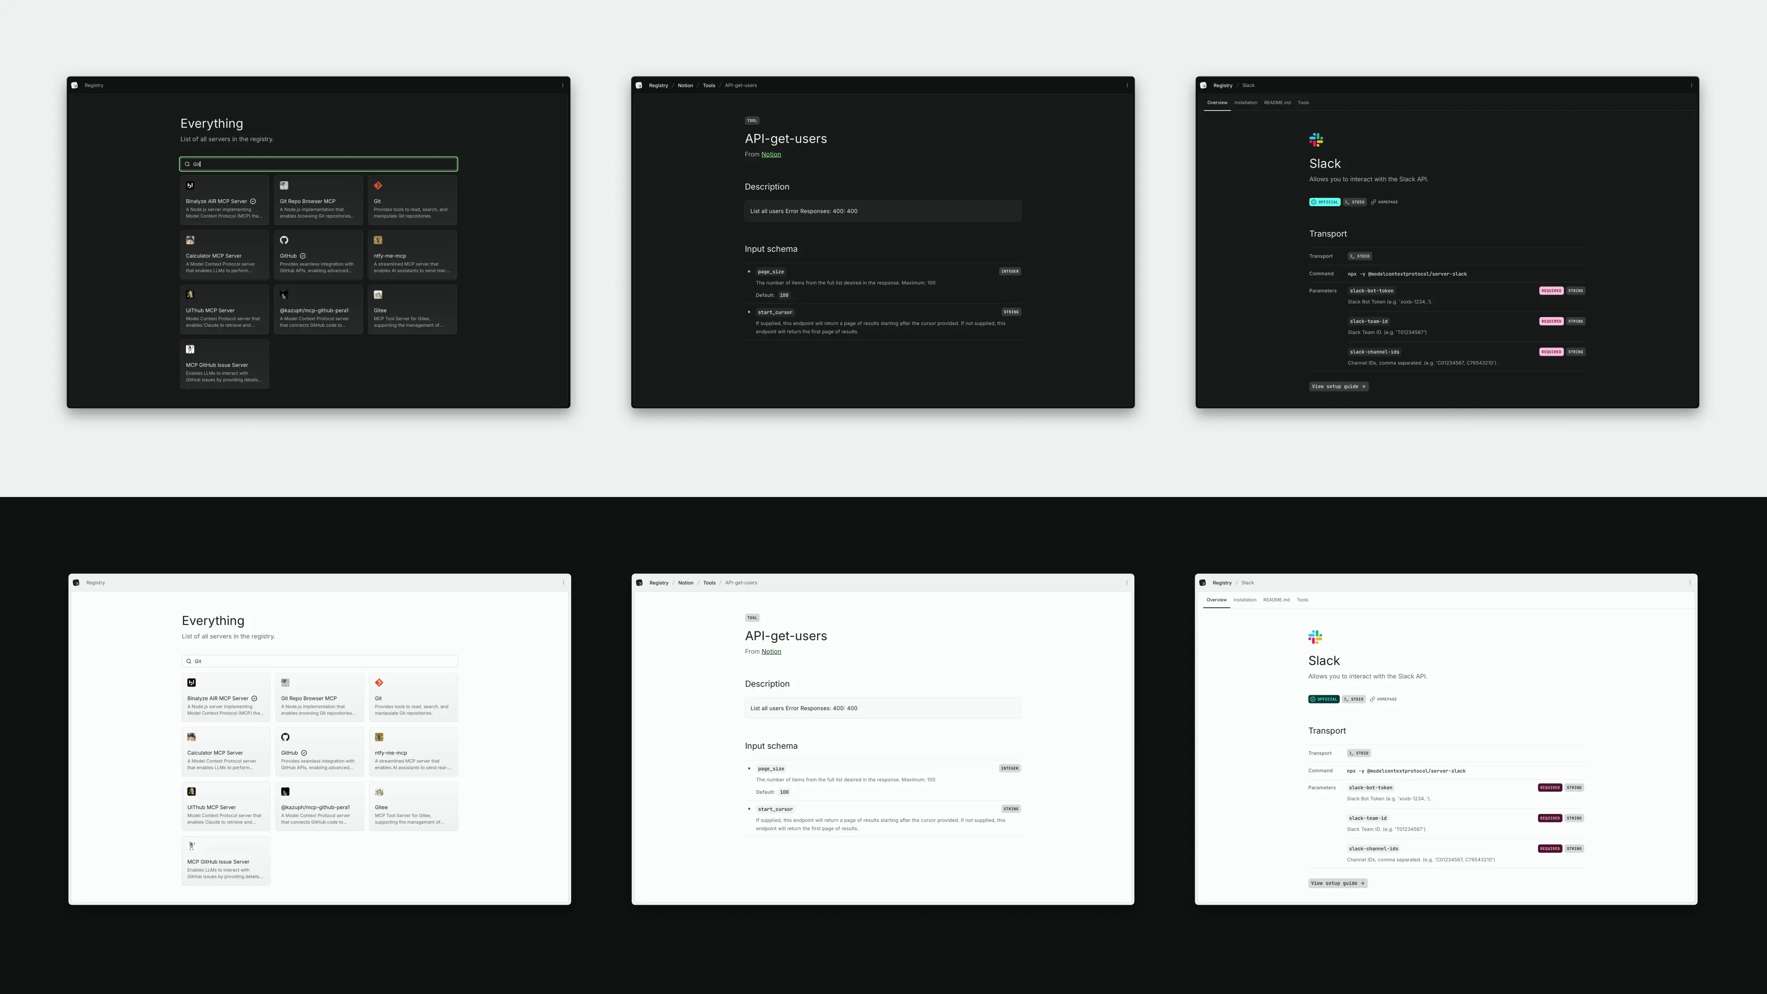Click the search magnifier icon in the dark search field
Image resolution: width=1767 pixels, height=994 pixels.
pos(187,165)
